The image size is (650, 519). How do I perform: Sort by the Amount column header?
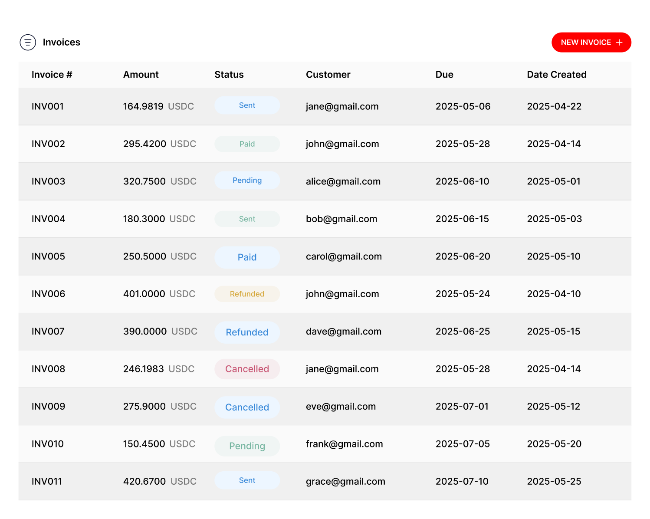[x=141, y=74]
